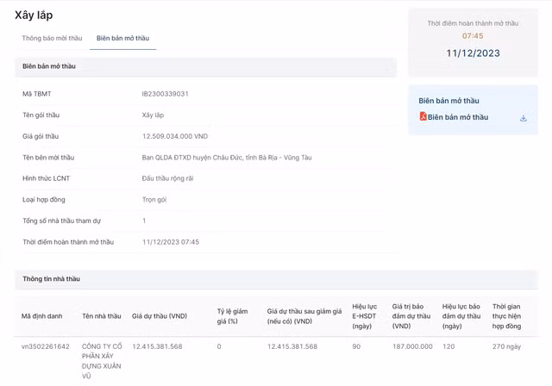Screen dimensions: 552x386
Task: Click contractor ID vn3502261642
Action: [46, 346]
